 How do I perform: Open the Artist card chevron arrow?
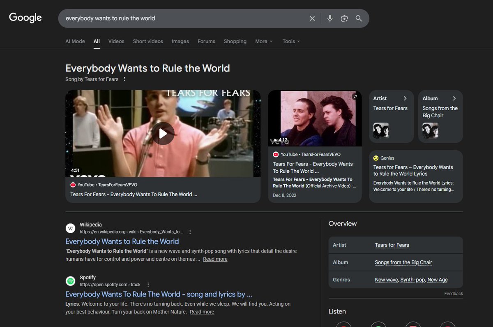point(405,98)
